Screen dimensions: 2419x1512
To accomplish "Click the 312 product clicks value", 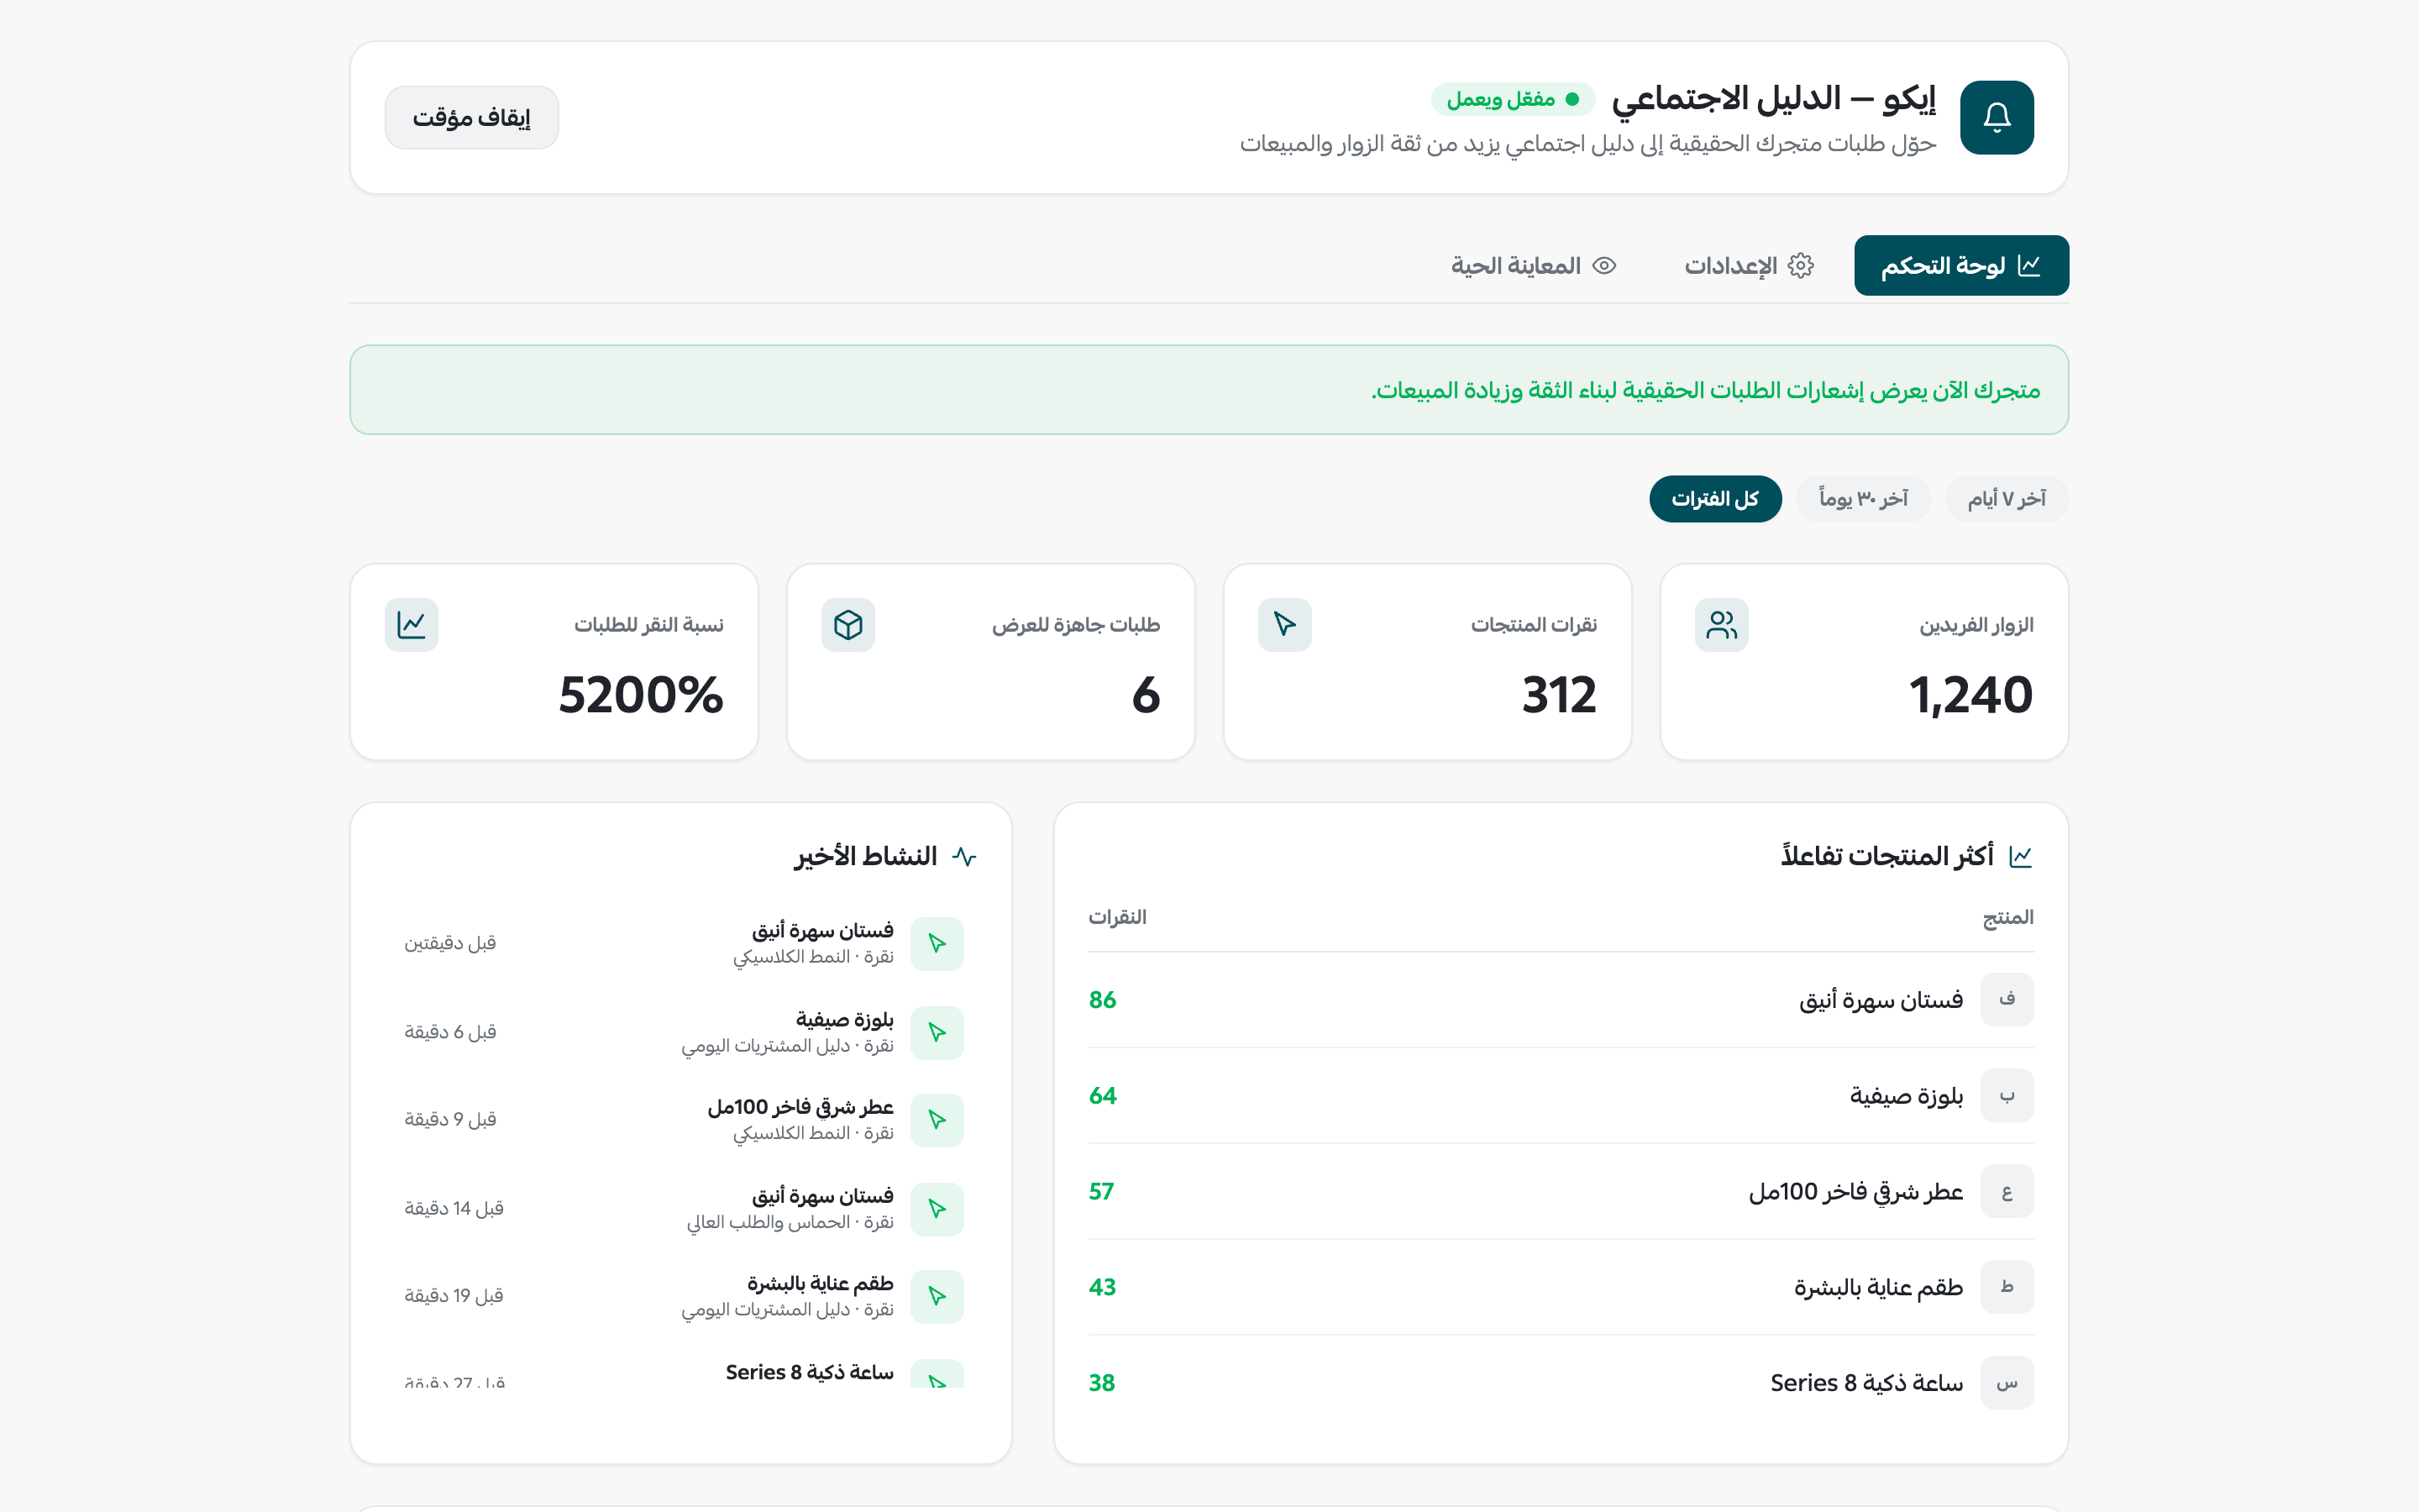I will click(x=1558, y=695).
